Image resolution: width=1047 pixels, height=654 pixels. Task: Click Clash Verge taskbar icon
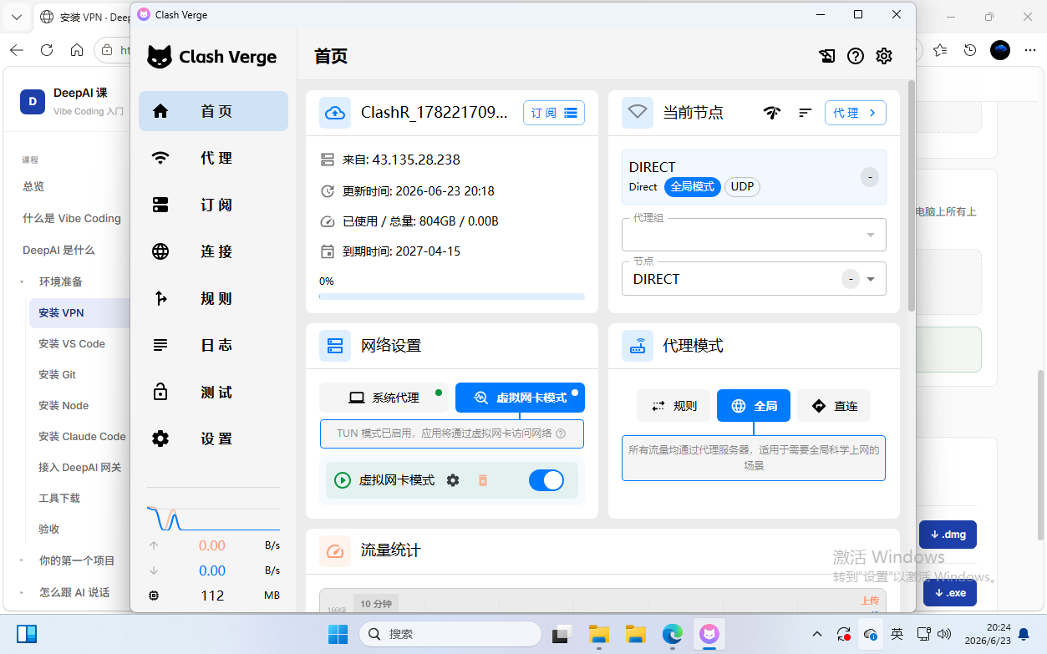(709, 635)
